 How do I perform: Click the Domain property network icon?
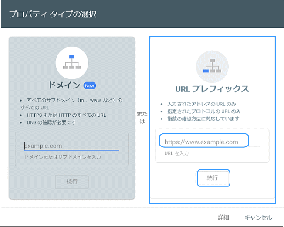(x=72, y=63)
